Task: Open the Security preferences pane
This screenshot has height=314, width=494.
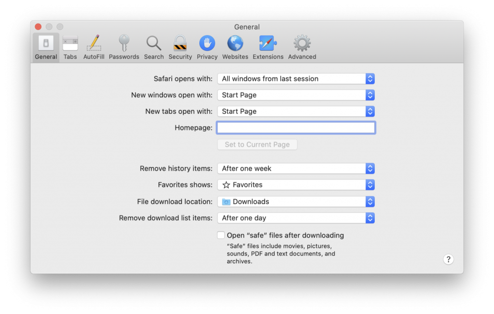Action: click(180, 46)
